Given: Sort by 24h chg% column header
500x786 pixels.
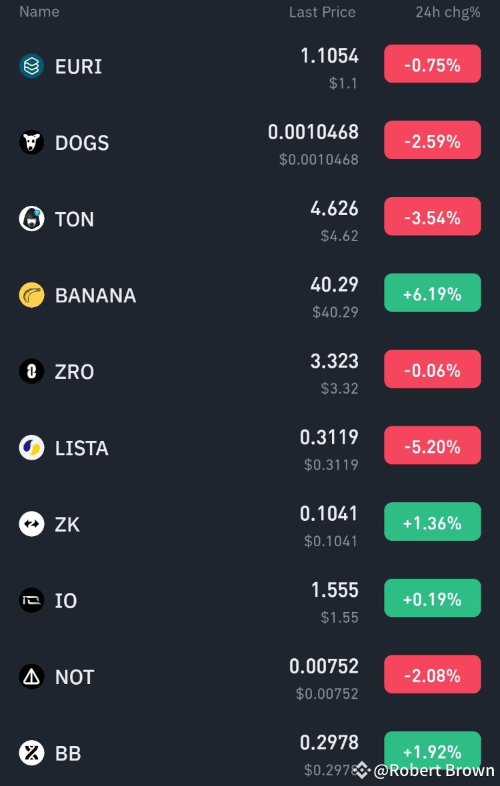Looking at the screenshot, I should 447,12.
